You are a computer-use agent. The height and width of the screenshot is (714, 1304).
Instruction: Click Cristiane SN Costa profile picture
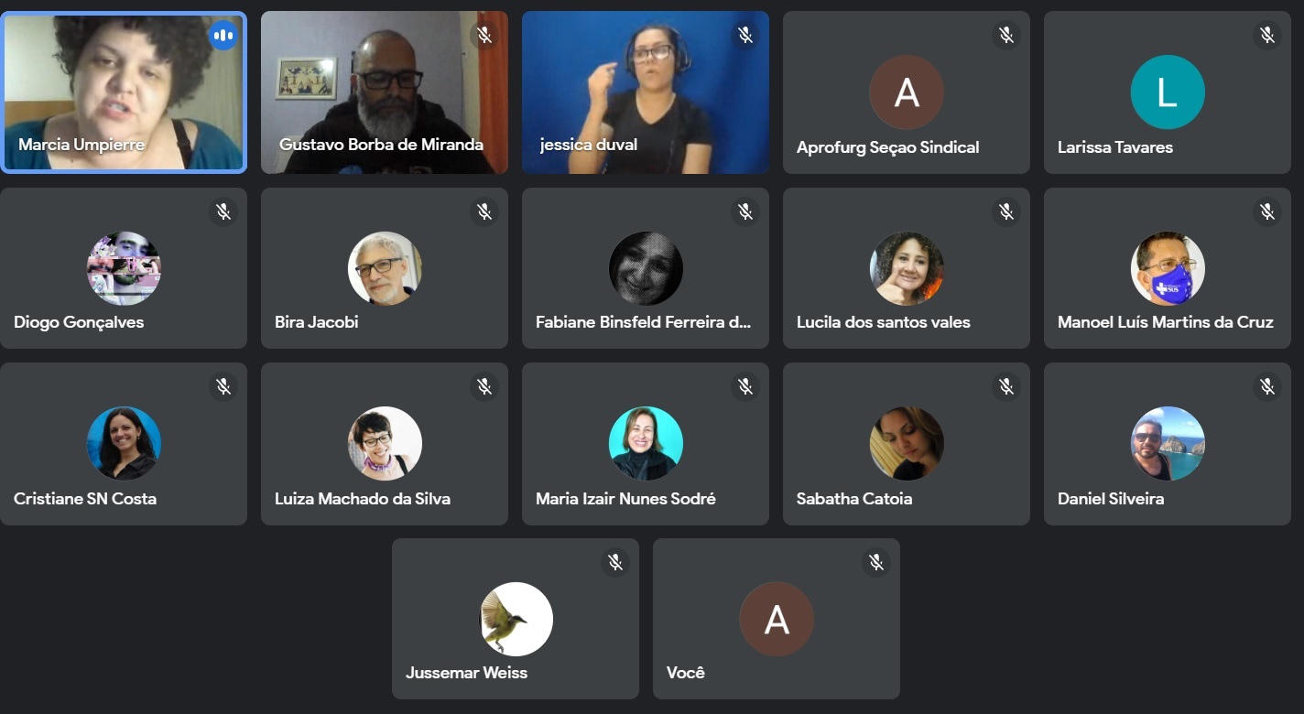click(124, 443)
